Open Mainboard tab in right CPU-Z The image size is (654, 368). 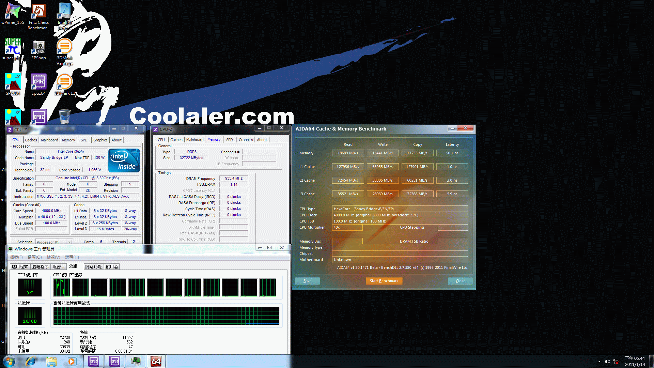coord(195,140)
